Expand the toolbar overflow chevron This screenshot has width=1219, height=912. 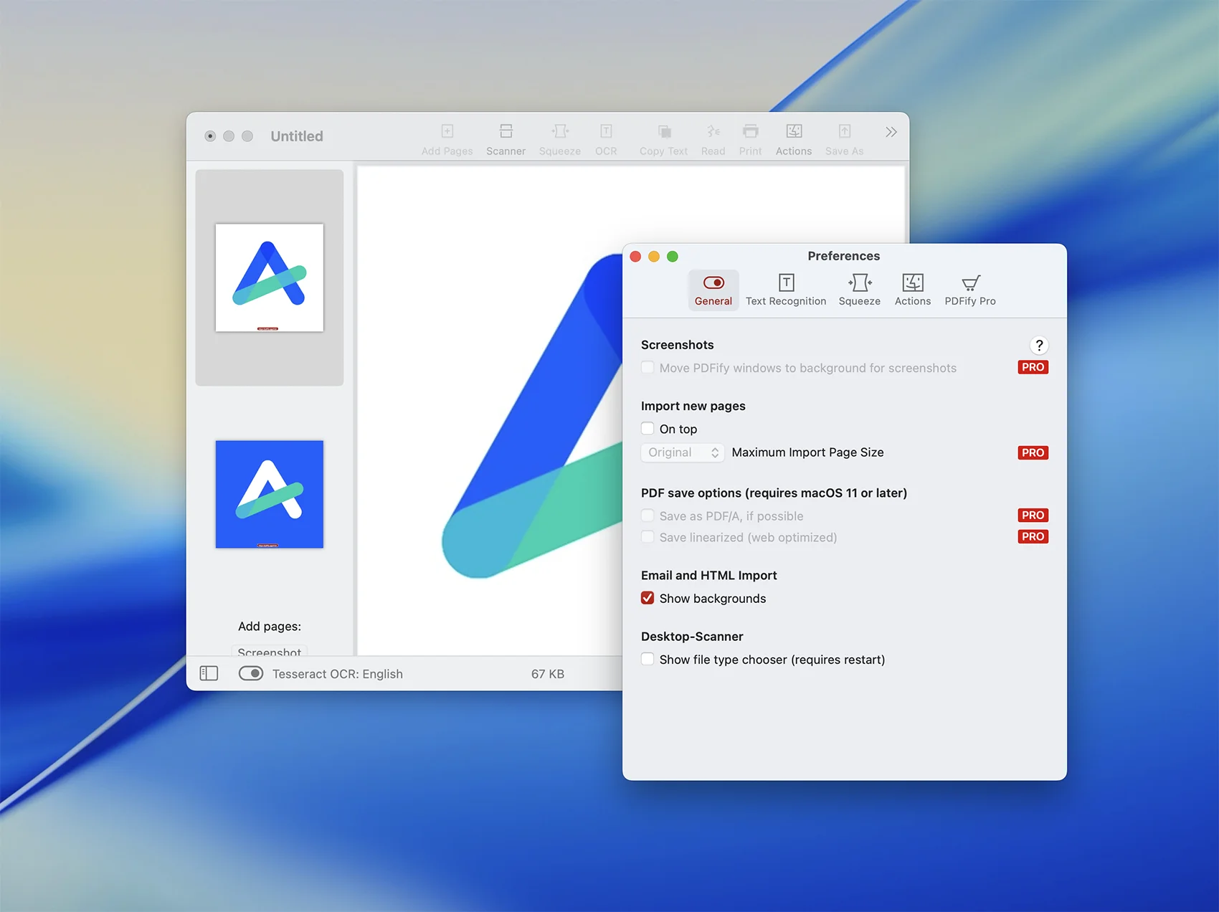[891, 132]
